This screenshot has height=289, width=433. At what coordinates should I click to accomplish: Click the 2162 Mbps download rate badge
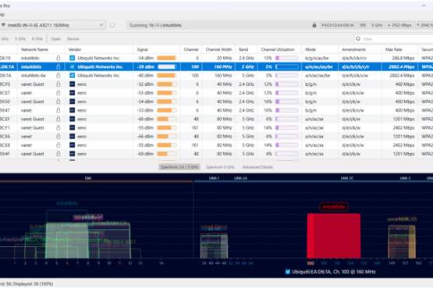pos(400,25)
